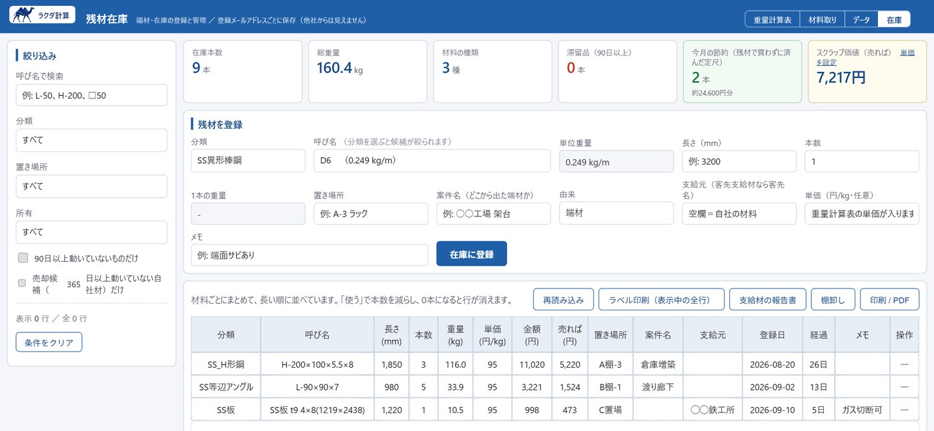
Task: Click the 材料の種類 card
Action: pyautogui.click(x=492, y=71)
